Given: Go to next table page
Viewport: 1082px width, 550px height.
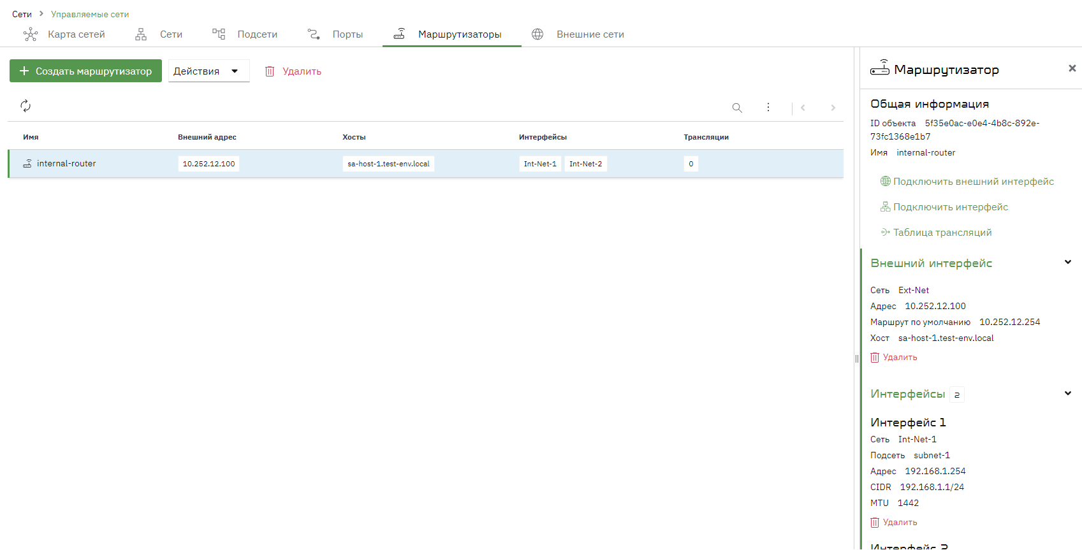Looking at the screenshot, I should (833, 108).
